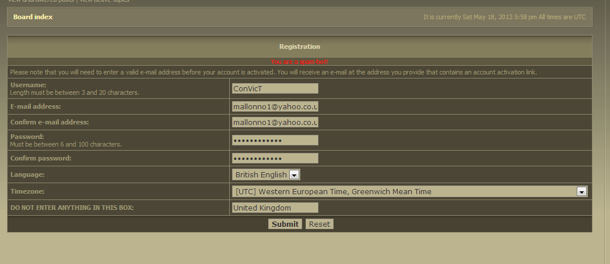The image size is (610, 264).
Task: Select the Password input field
Action: click(275, 140)
